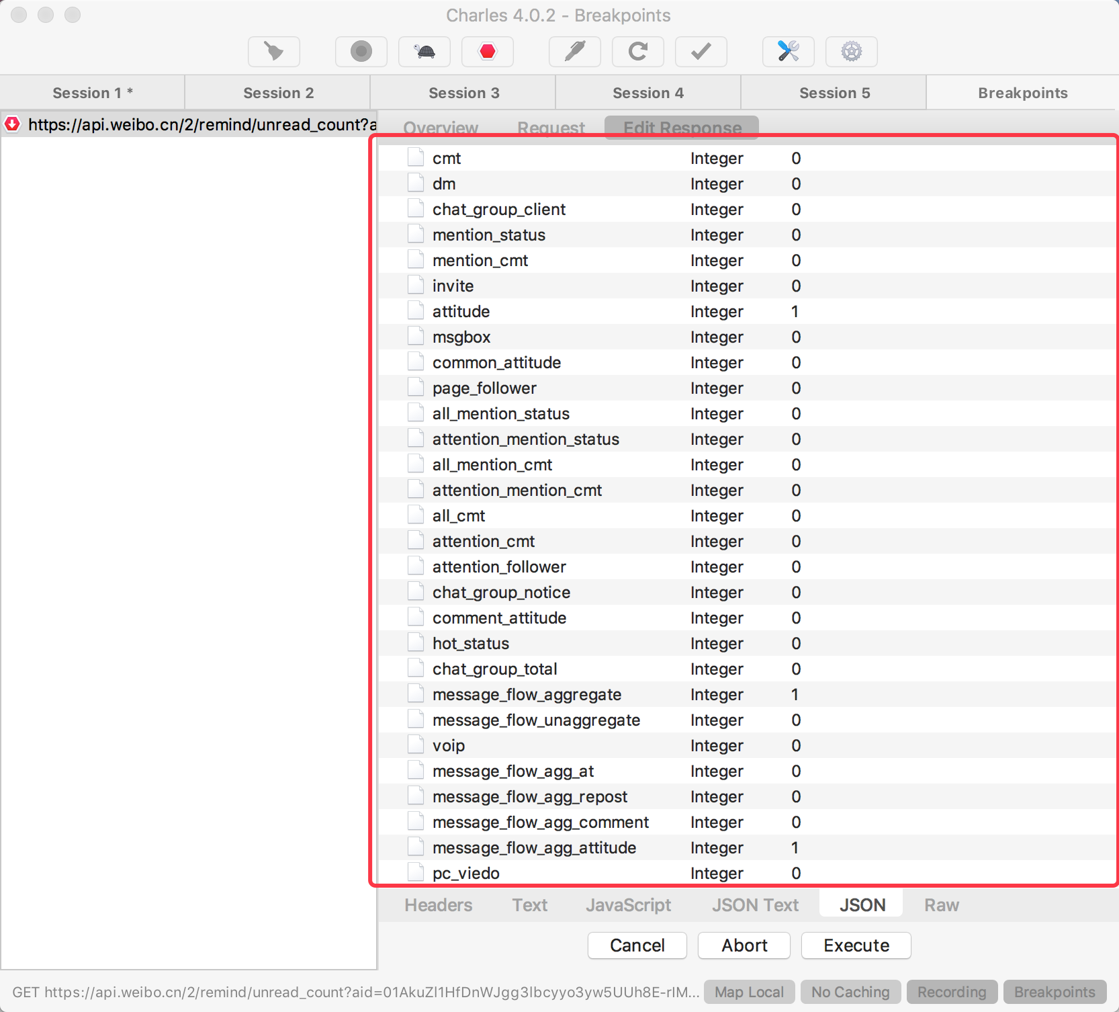Click the file icon beside hot_status
This screenshot has height=1012, width=1119.
coord(416,643)
